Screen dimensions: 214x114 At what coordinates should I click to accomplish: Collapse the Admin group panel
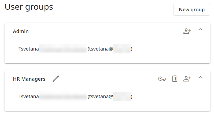coord(200,30)
